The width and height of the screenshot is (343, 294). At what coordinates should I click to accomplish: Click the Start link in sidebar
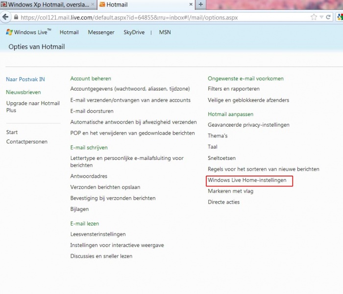(x=12, y=132)
